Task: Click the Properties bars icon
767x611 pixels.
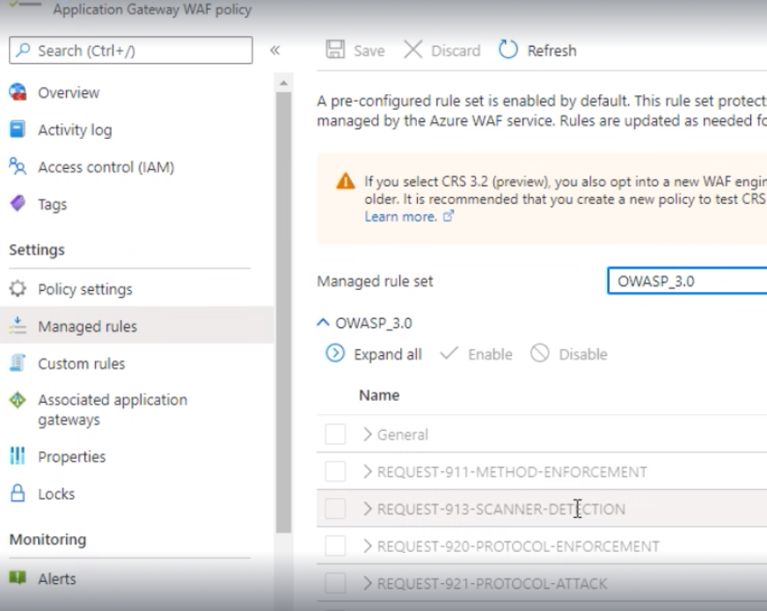Action: point(18,455)
